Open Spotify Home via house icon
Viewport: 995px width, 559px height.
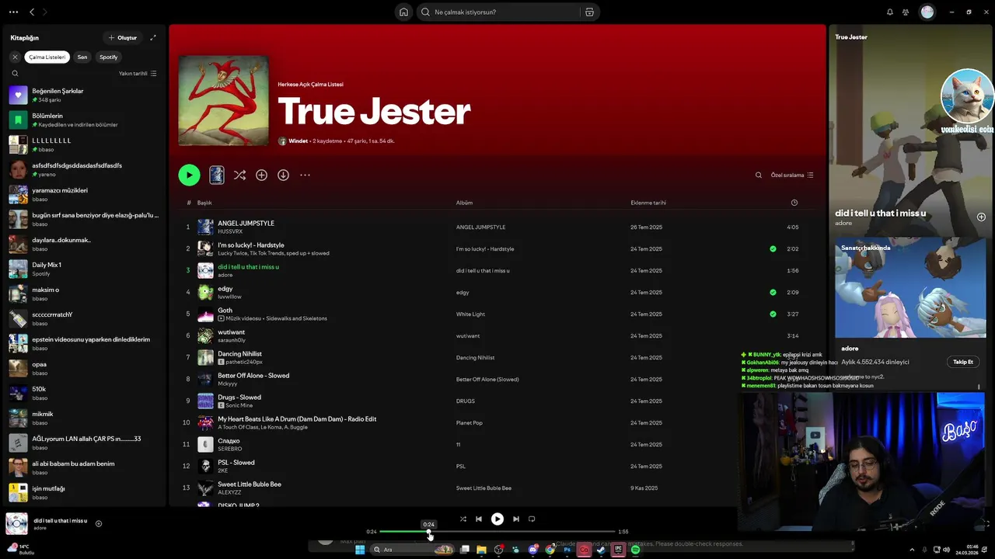click(x=403, y=12)
